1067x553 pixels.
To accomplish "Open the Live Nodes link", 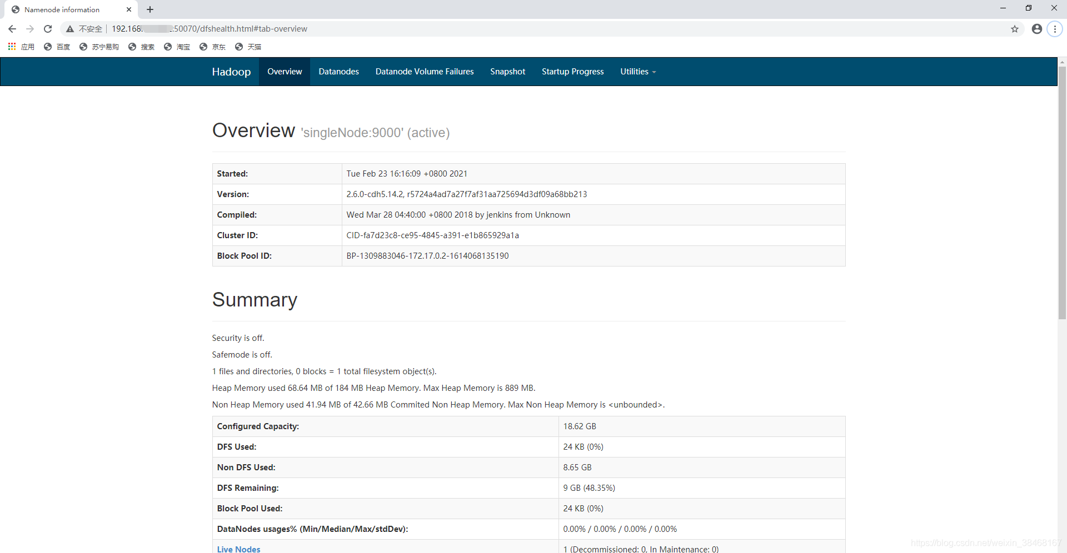I will [x=238, y=549].
